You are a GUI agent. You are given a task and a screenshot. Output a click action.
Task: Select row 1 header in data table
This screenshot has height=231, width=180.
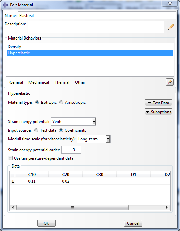(x=13, y=181)
